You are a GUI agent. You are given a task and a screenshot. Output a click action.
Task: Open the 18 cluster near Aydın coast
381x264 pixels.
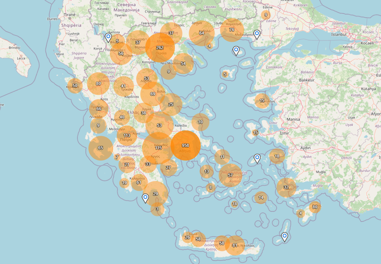(x=277, y=157)
